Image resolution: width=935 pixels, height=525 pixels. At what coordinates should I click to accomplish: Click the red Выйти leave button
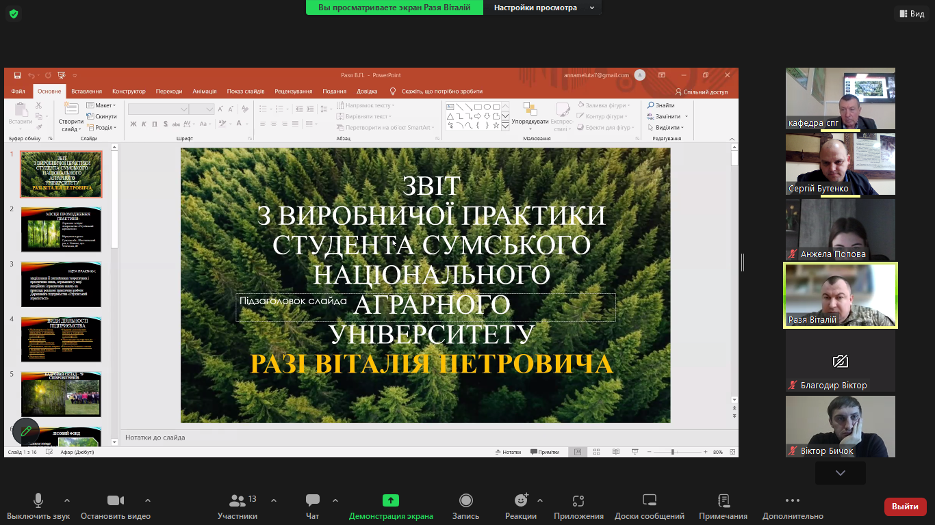905,507
